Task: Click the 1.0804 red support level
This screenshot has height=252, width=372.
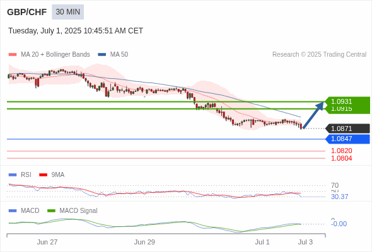Action: click(x=341, y=158)
